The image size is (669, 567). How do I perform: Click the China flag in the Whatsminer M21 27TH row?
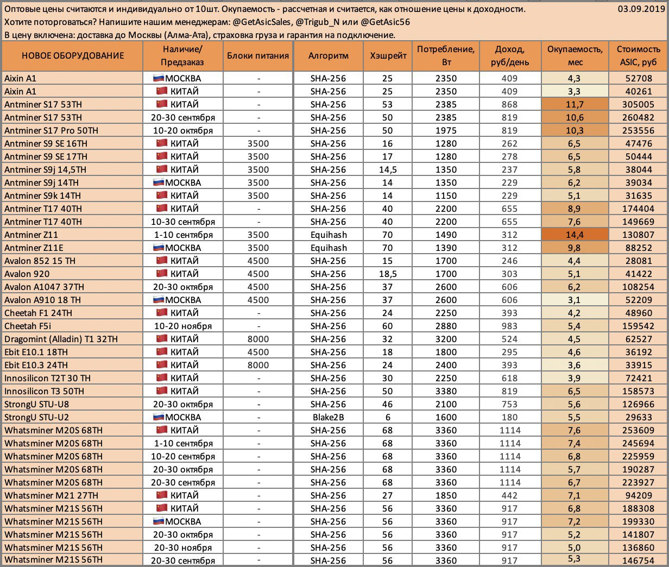[x=161, y=495]
